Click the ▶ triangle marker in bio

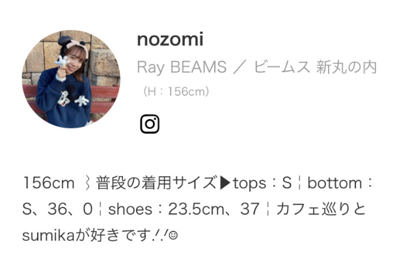225,183
